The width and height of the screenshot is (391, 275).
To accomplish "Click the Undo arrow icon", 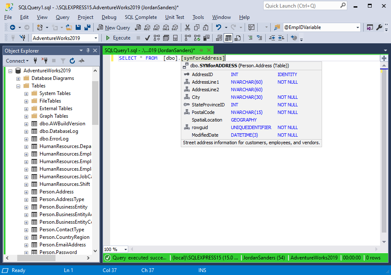I will coord(219,27).
